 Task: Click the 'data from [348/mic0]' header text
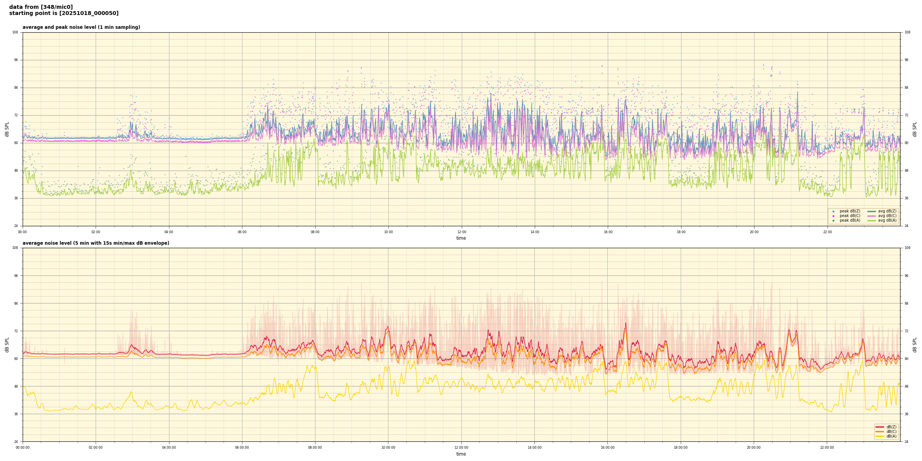(41, 7)
